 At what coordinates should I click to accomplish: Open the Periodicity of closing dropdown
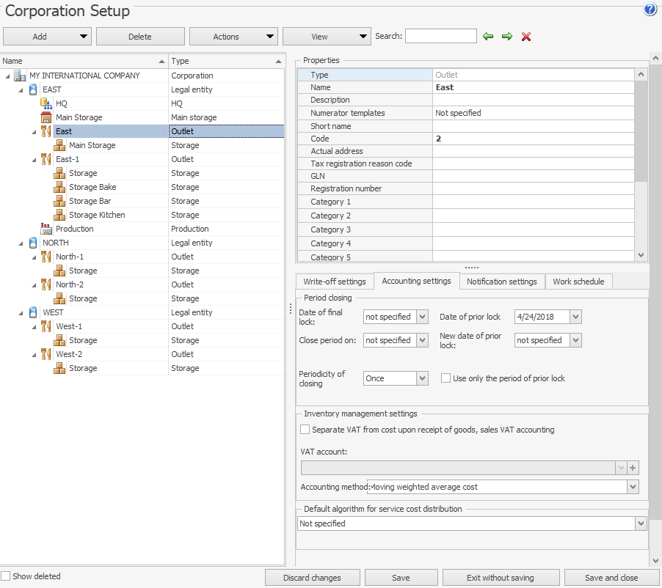422,378
